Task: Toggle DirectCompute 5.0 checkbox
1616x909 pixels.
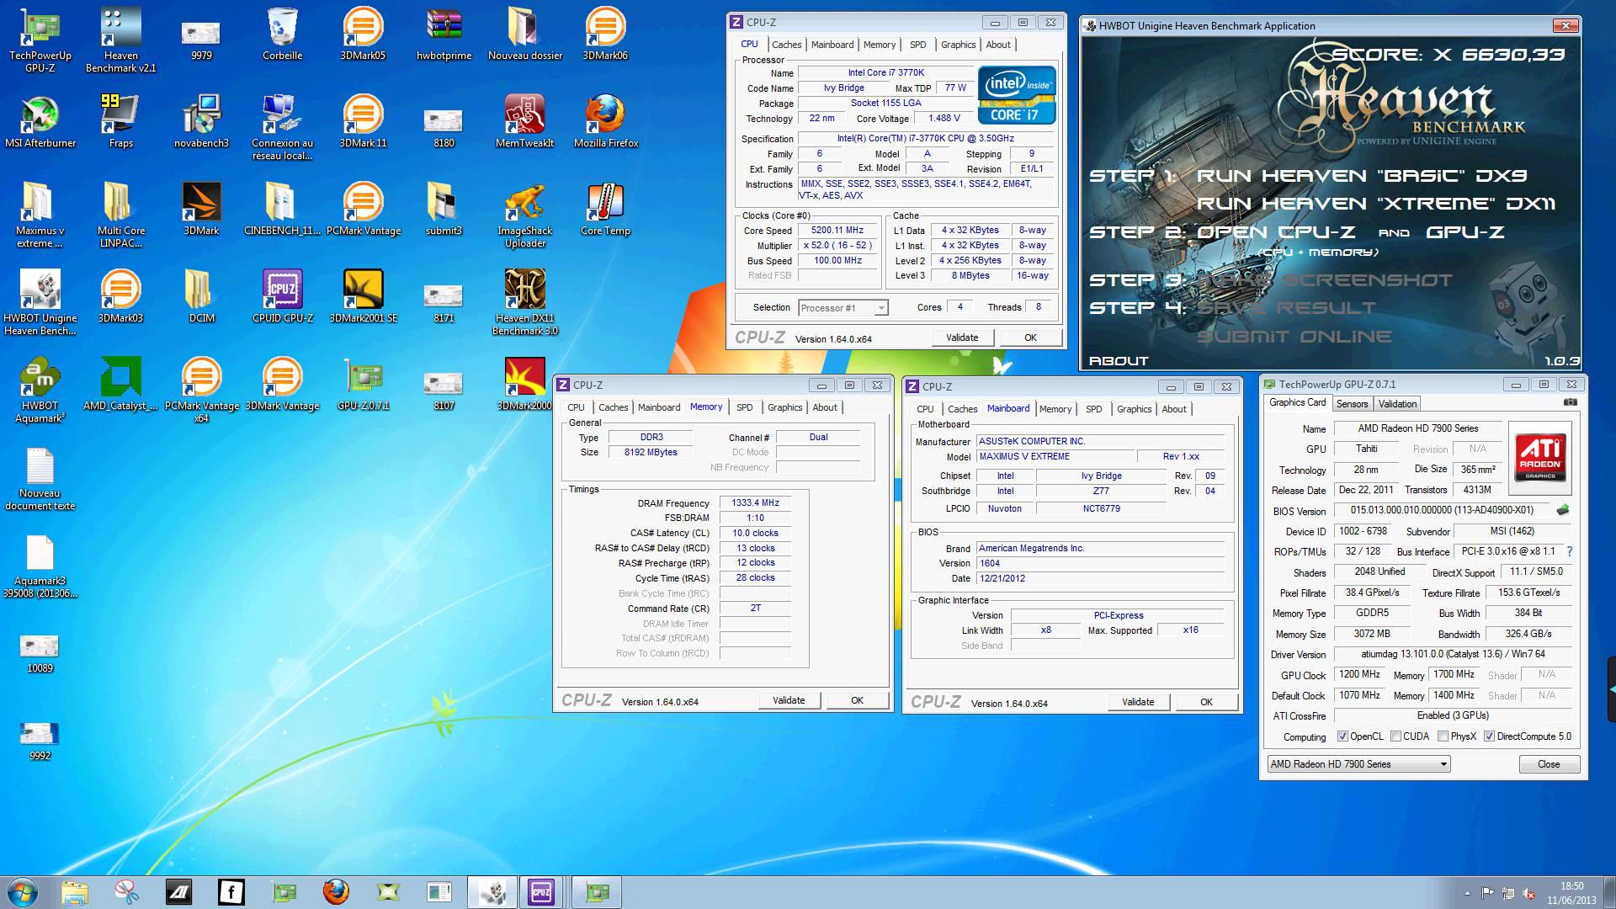Action: pyautogui.click(x=1489, y=736)
